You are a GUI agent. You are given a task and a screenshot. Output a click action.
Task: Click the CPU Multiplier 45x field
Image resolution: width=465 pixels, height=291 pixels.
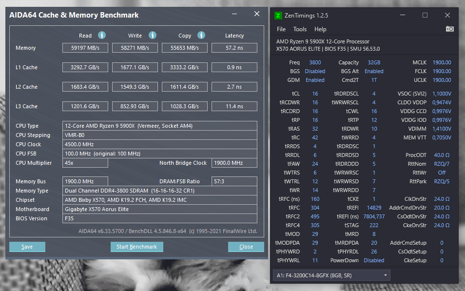pos(85,163)
